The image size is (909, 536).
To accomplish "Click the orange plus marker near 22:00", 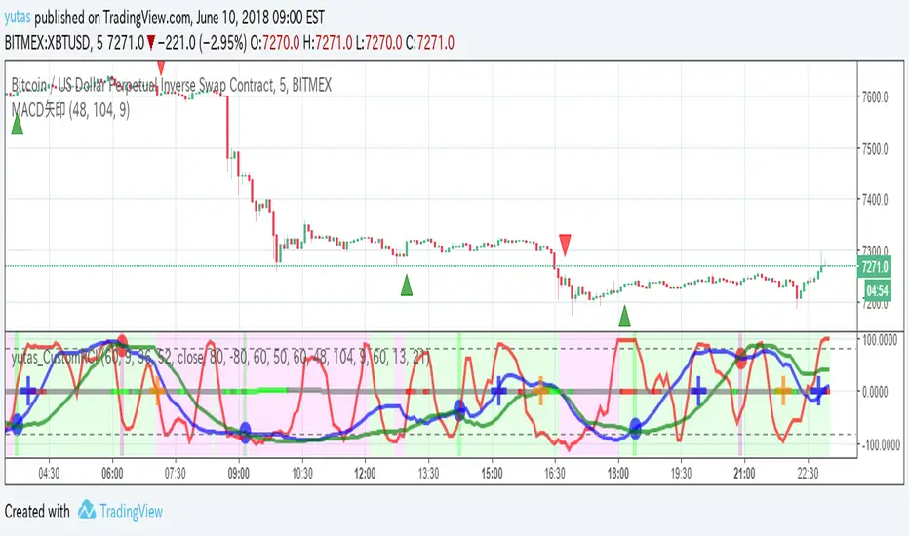I will click(x=782, y=391).
